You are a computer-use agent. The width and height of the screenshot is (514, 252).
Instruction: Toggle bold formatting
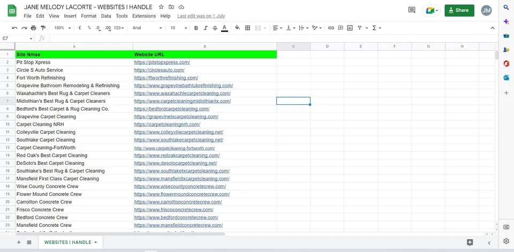[196, 28]
